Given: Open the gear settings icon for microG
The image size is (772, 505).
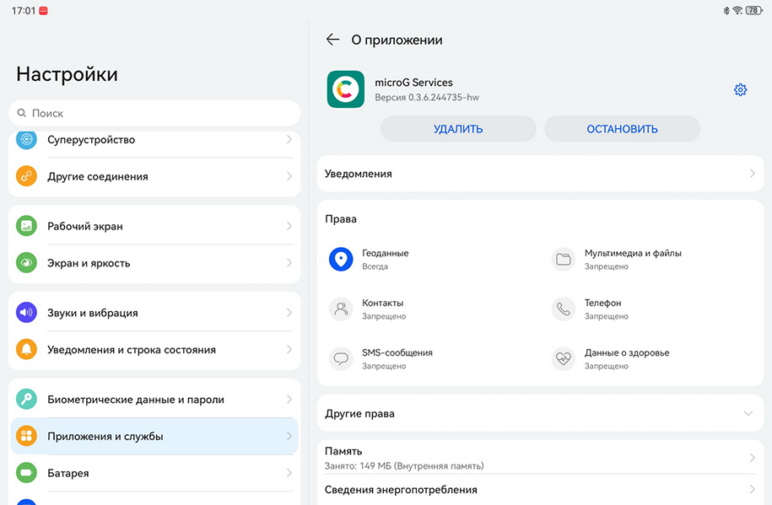Looking at the screenshot, I should coord(740,90).
